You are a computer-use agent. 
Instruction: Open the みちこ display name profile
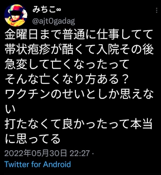(x=44, y=10)
